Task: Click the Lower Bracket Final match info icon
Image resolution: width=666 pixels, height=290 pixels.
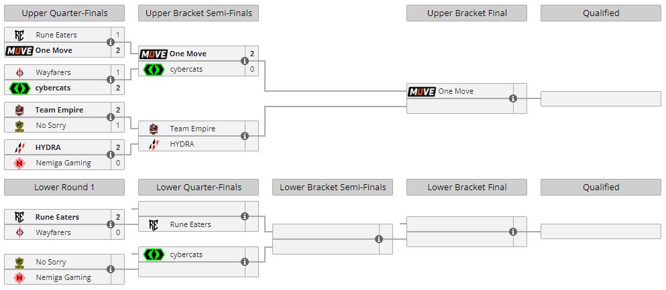Action: [x=513, y=232]
